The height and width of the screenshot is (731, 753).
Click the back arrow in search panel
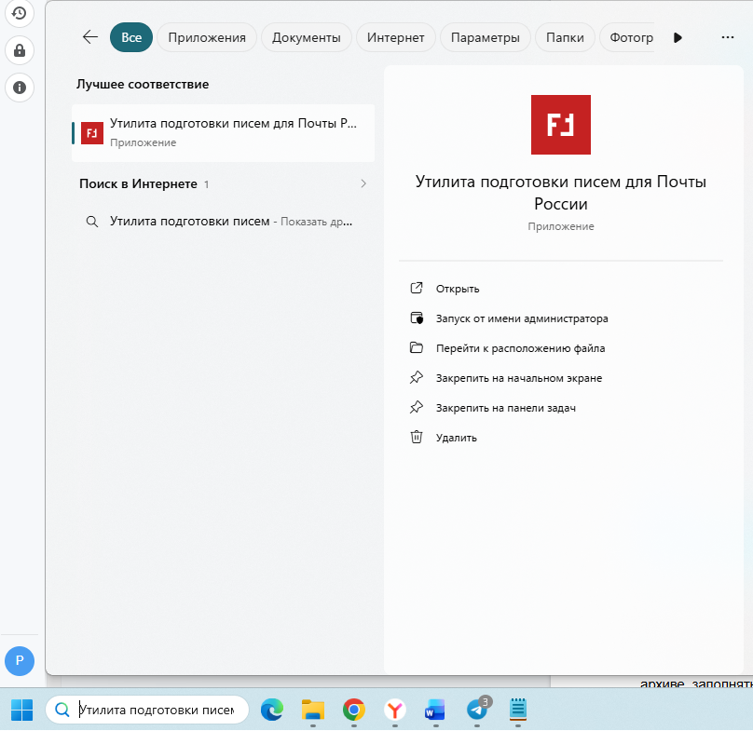(90, 37)
